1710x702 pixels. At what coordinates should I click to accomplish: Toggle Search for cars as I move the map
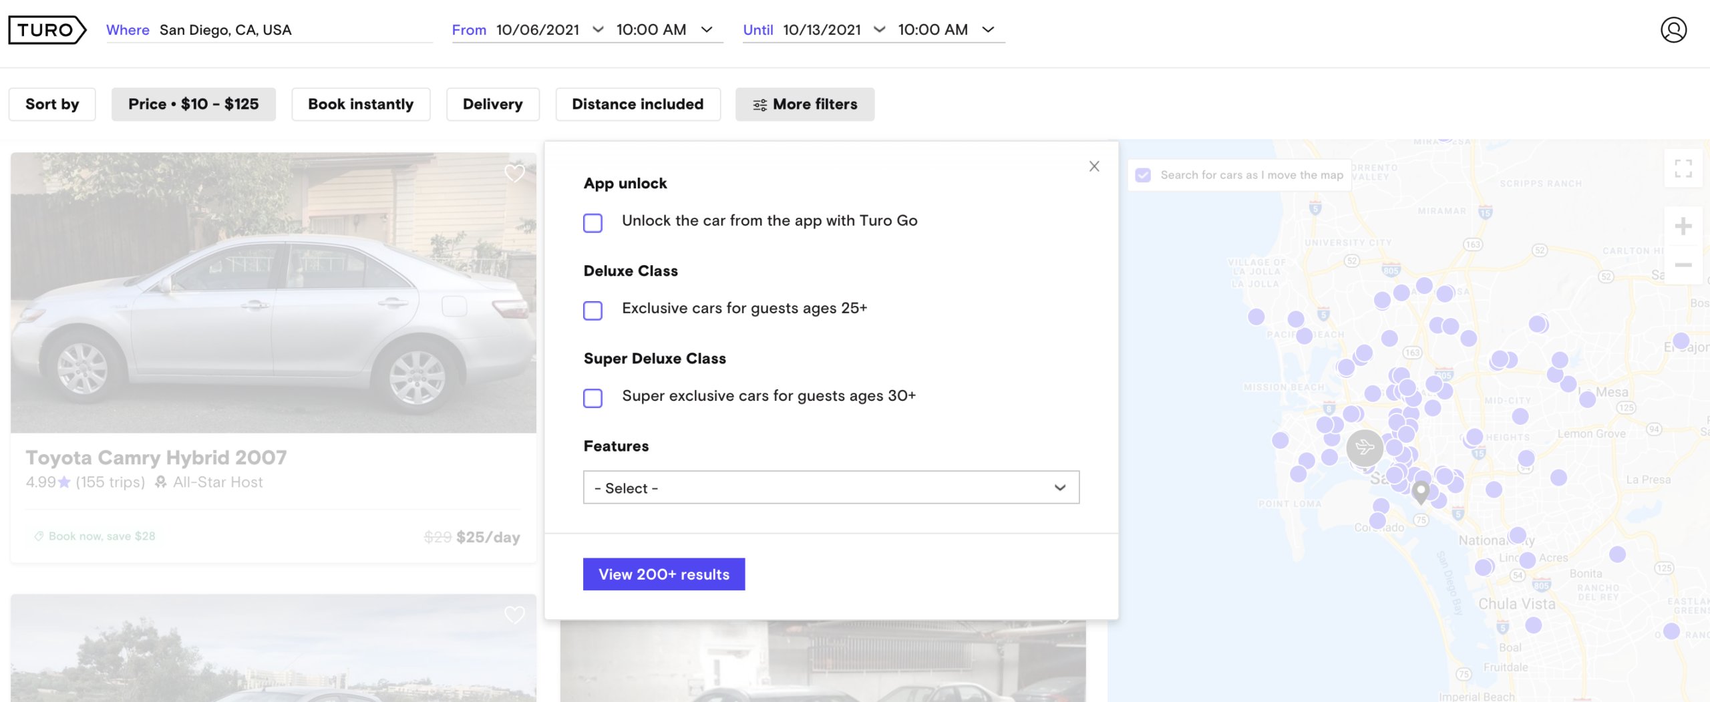coord(1144,174)
